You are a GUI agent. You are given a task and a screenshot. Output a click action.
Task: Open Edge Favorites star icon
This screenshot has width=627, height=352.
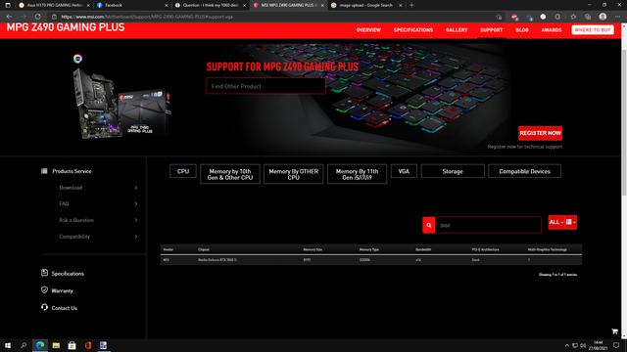pyautogui.click(x=573, y=17)
